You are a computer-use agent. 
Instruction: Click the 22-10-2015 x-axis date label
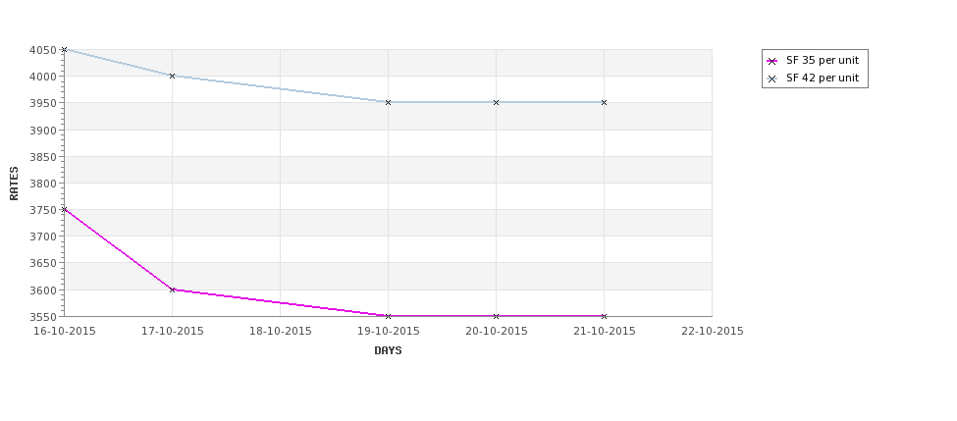713,332
